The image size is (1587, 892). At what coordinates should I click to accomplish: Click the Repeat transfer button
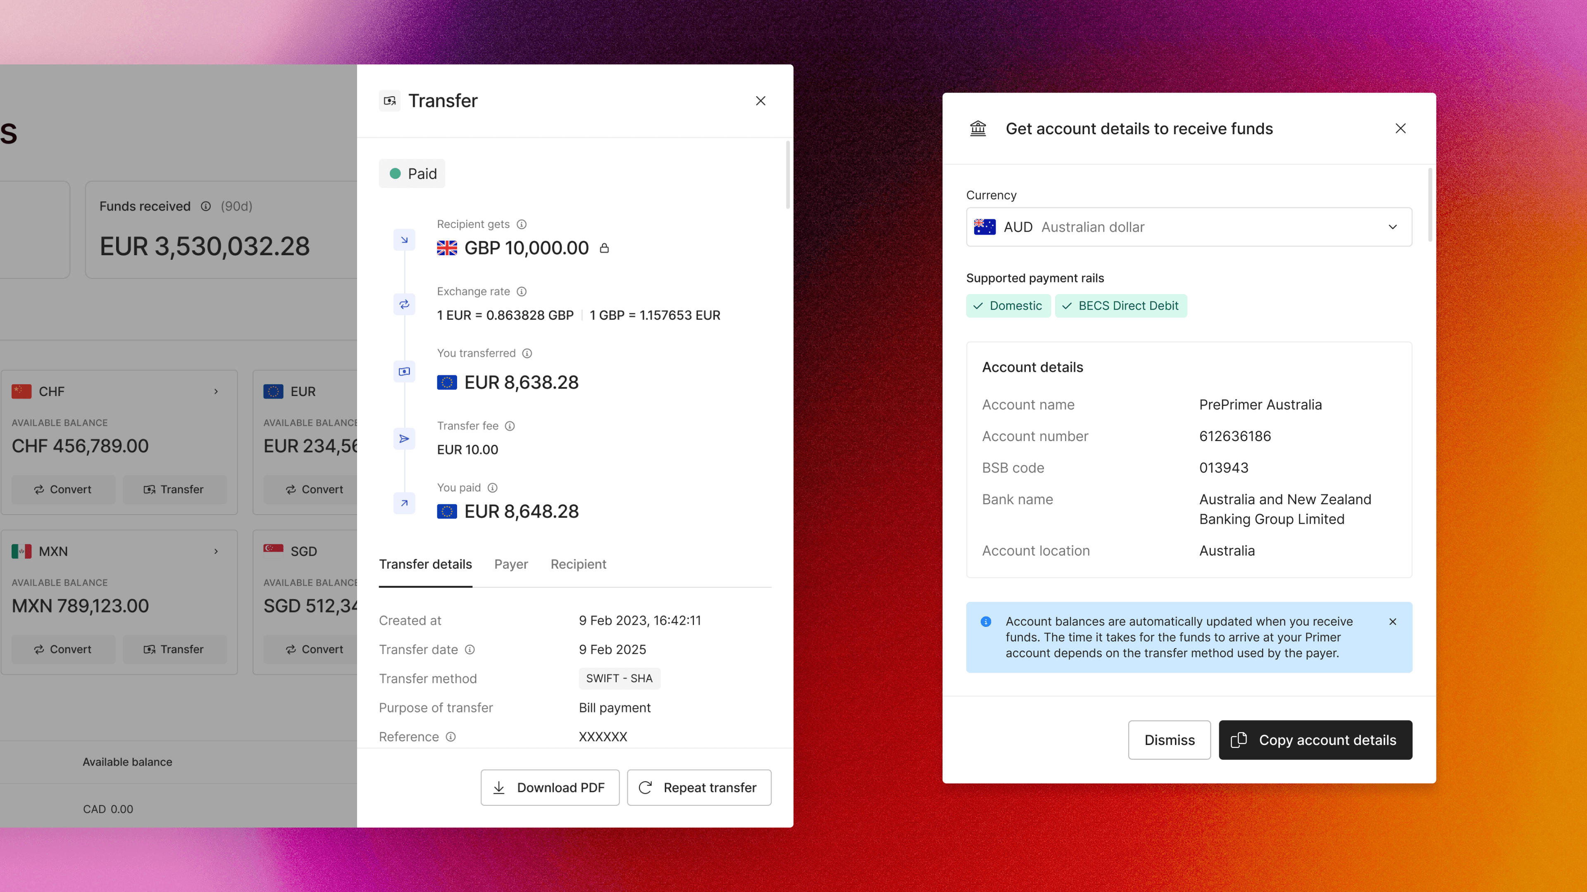click(698, 788)
